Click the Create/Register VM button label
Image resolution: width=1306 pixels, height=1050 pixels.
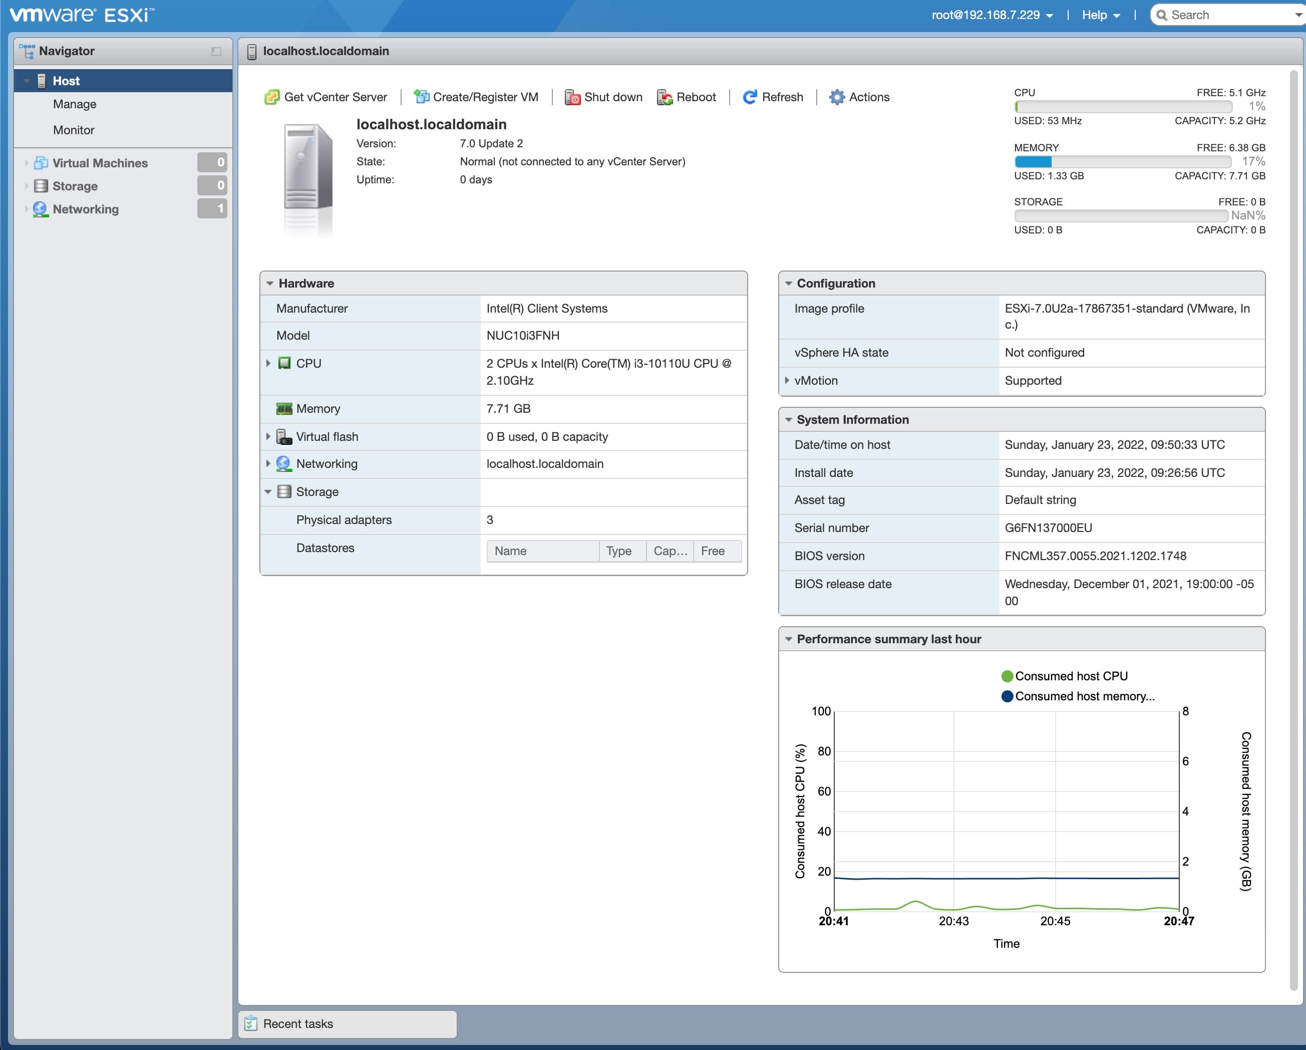[x=485, y=97]
